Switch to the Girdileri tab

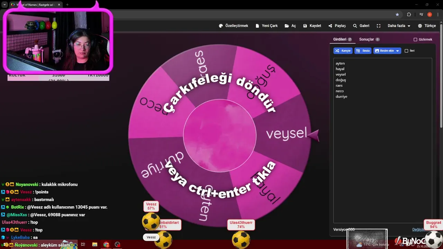coord(342,39)
